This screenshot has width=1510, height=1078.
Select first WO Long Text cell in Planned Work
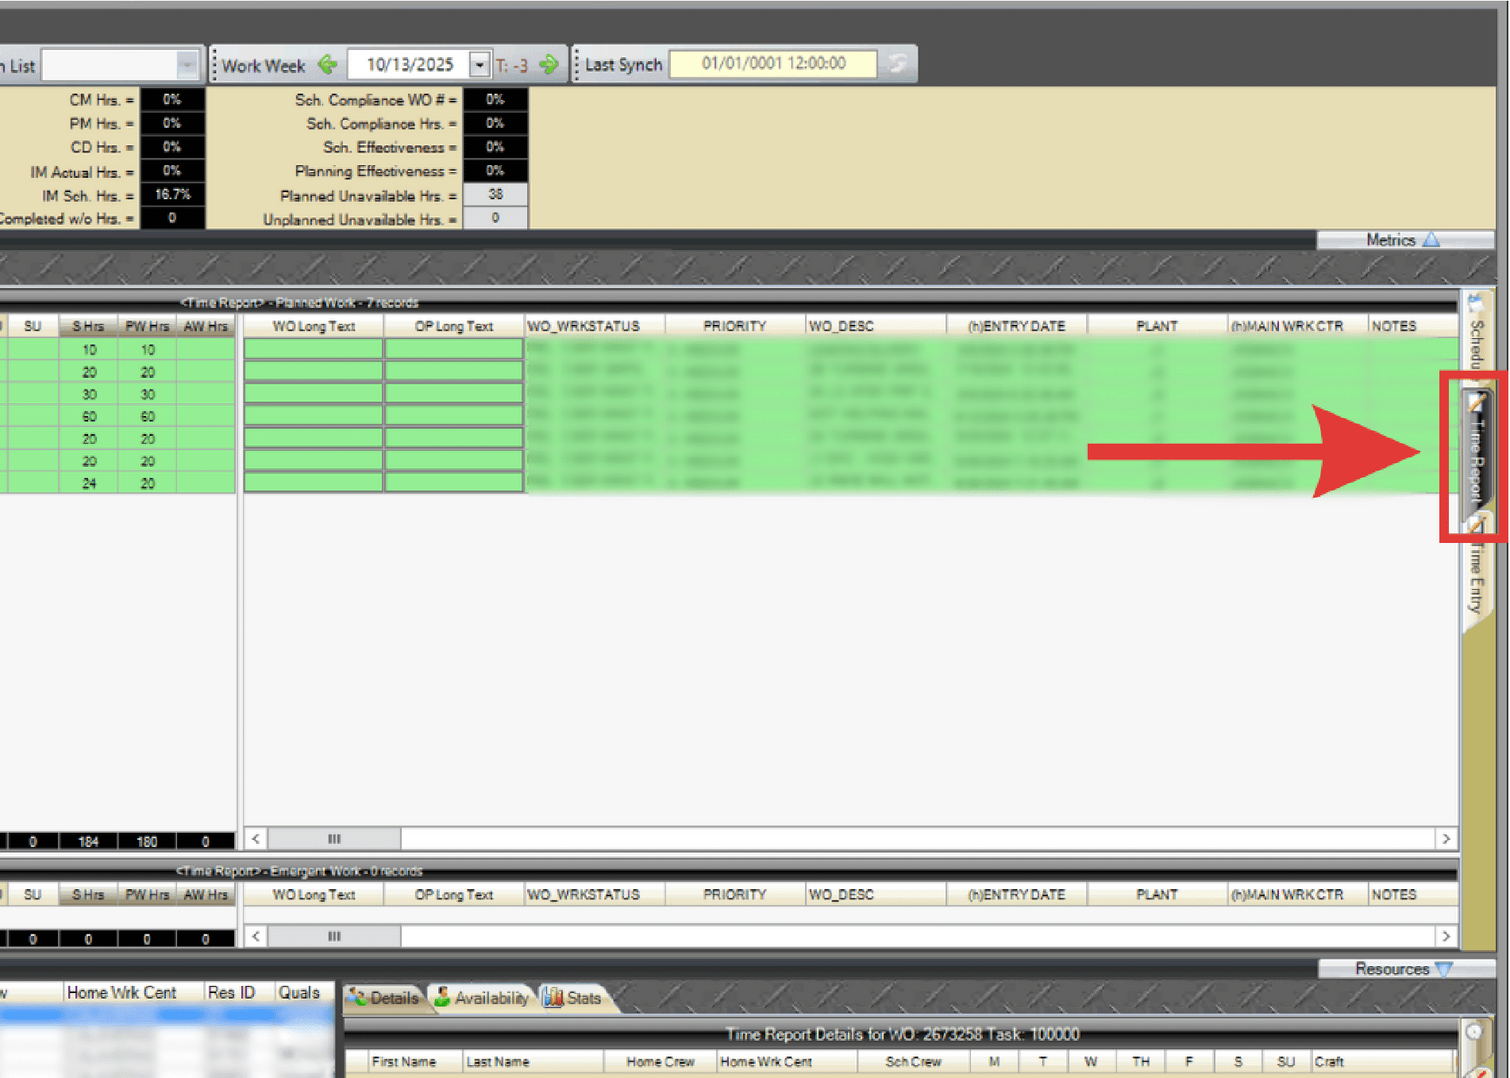pos(314,349)
